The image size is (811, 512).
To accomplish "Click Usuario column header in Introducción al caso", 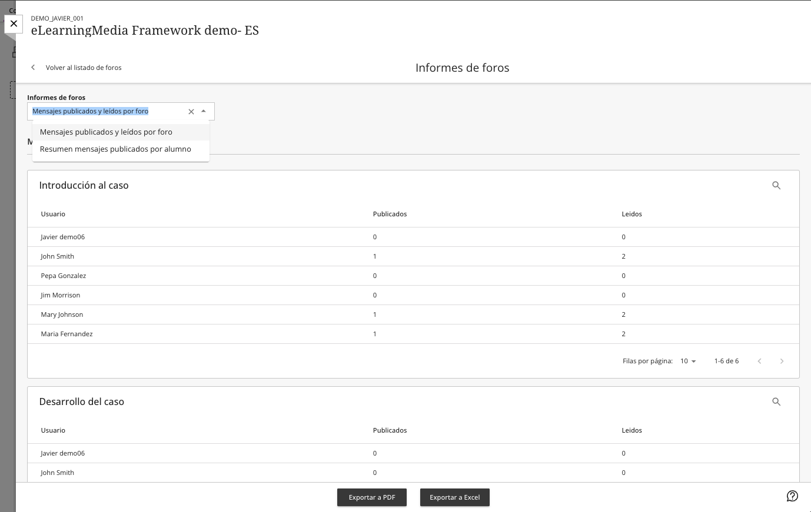I will [53, 214].
